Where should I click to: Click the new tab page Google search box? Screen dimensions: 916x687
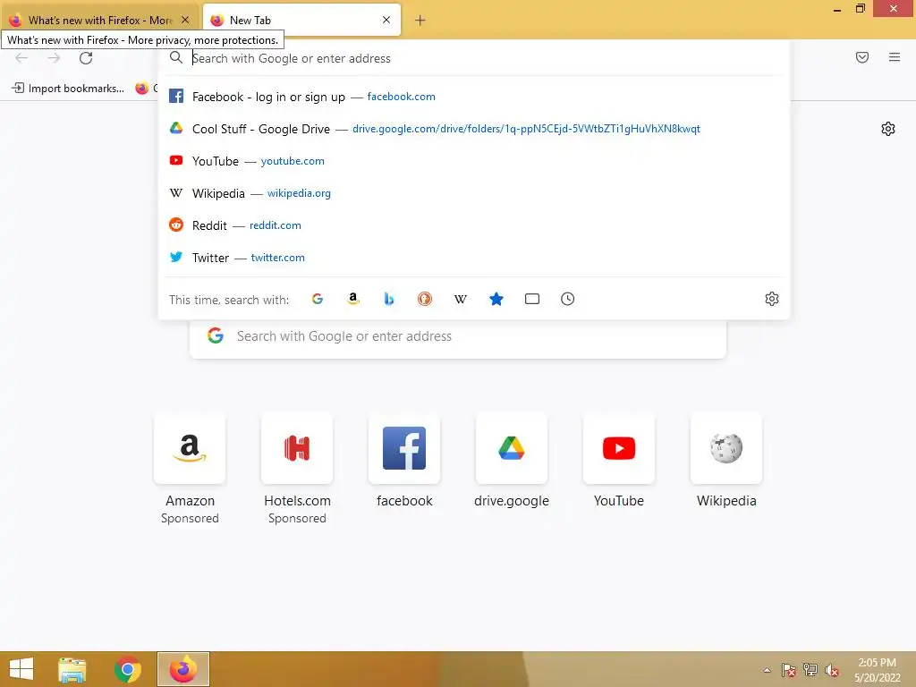(458, 336)
